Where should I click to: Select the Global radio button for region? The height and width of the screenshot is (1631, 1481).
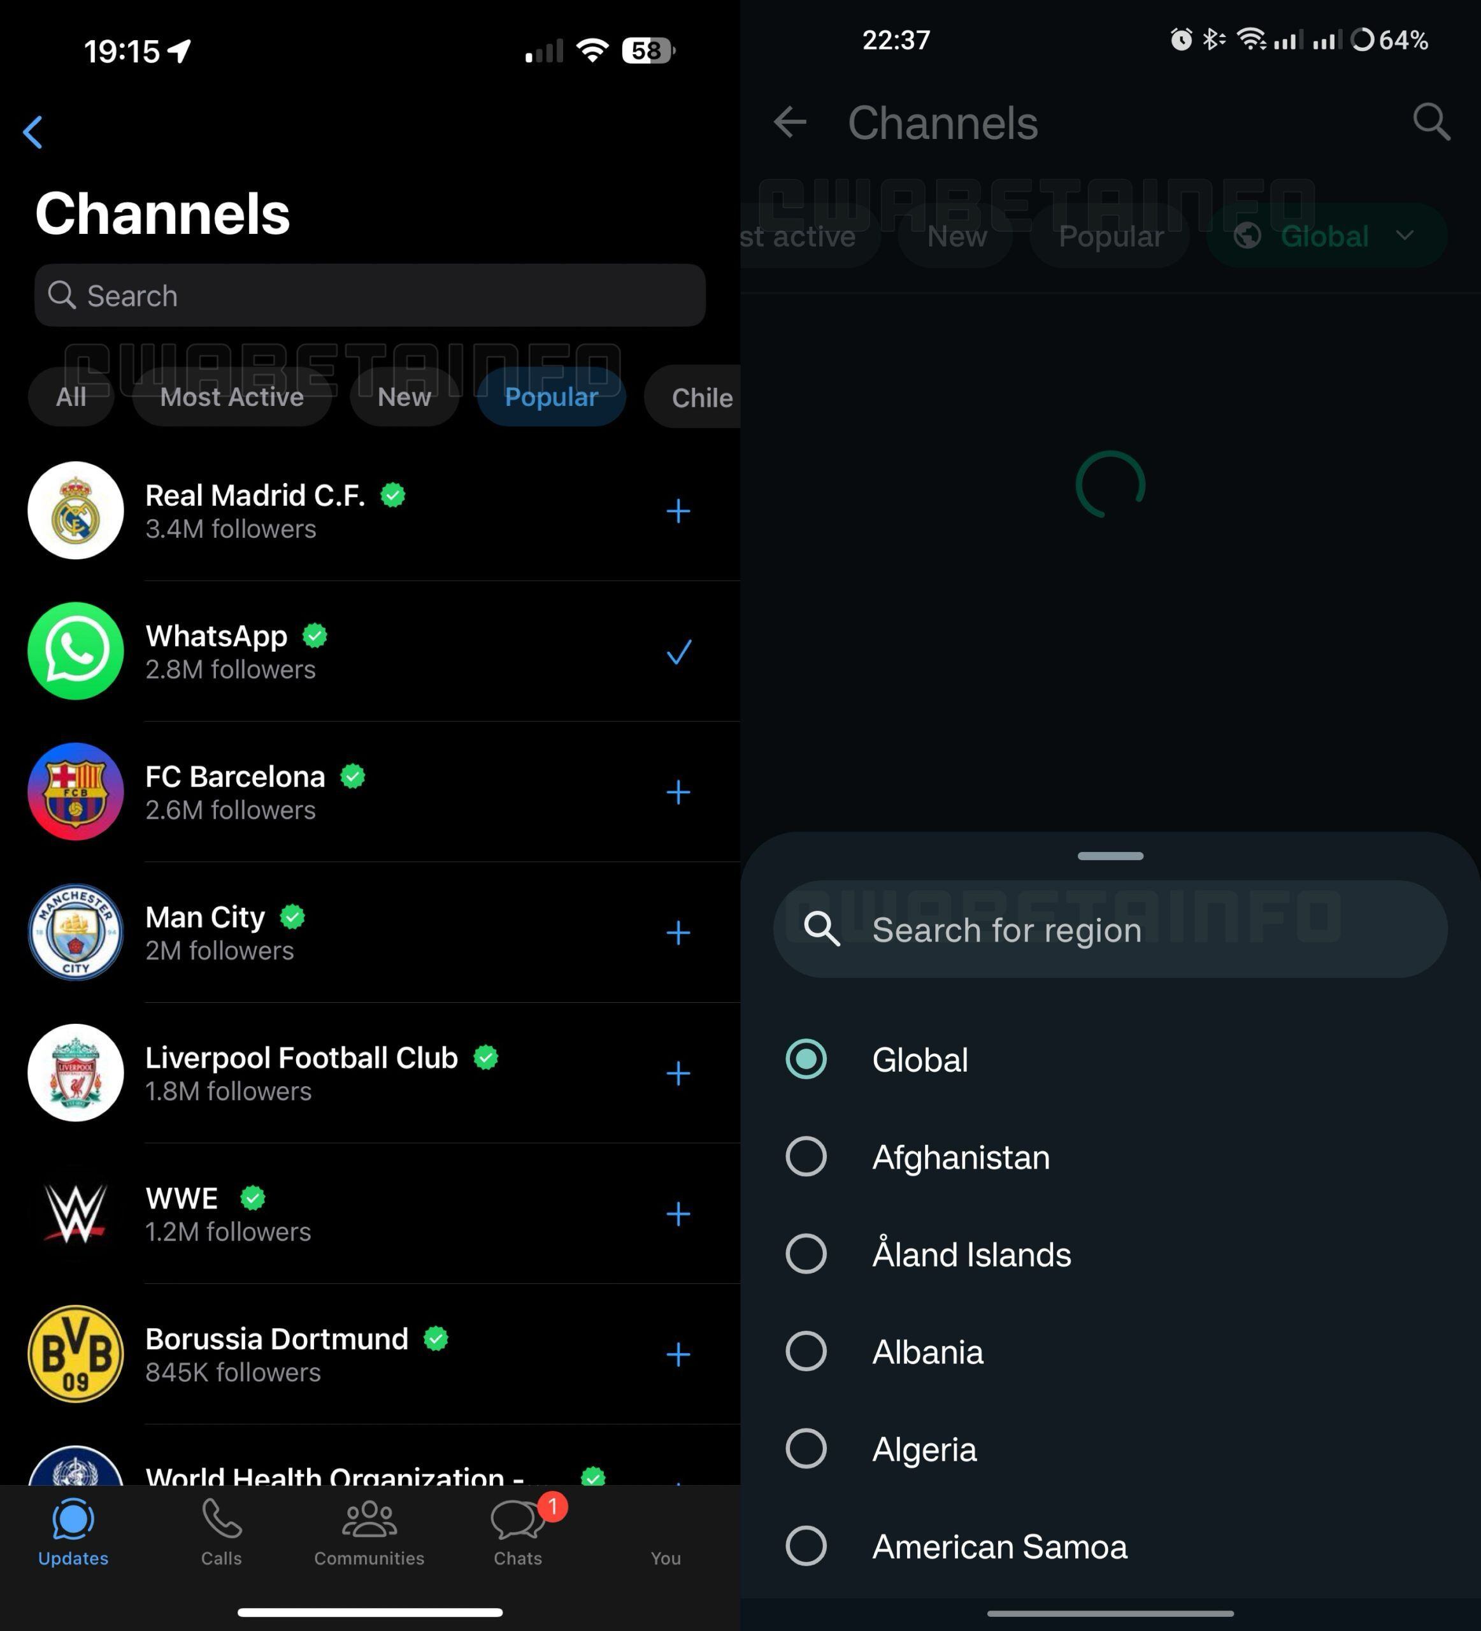806,1057
